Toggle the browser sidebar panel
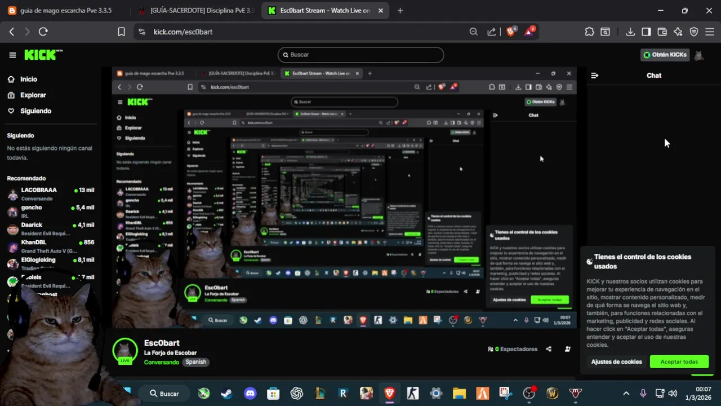The height and width of the screenshot is (406, 721). click(646, 32)
